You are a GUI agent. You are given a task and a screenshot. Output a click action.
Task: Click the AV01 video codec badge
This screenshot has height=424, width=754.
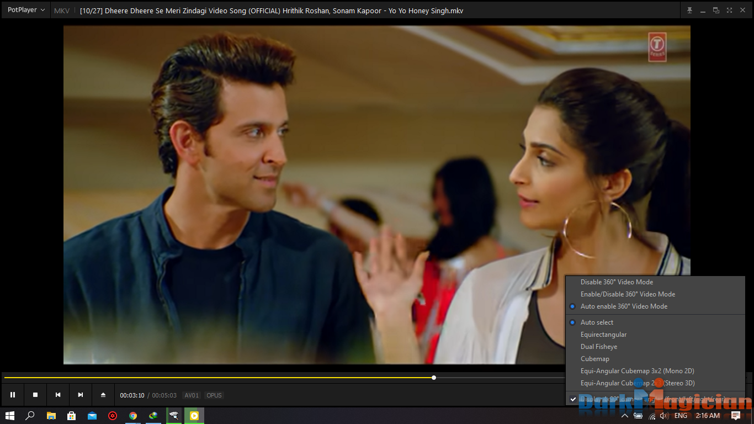[x=192, y=395]
